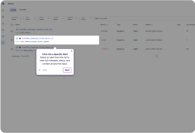
Task: Click the Occurrence column header
Action: pos(190,25)
